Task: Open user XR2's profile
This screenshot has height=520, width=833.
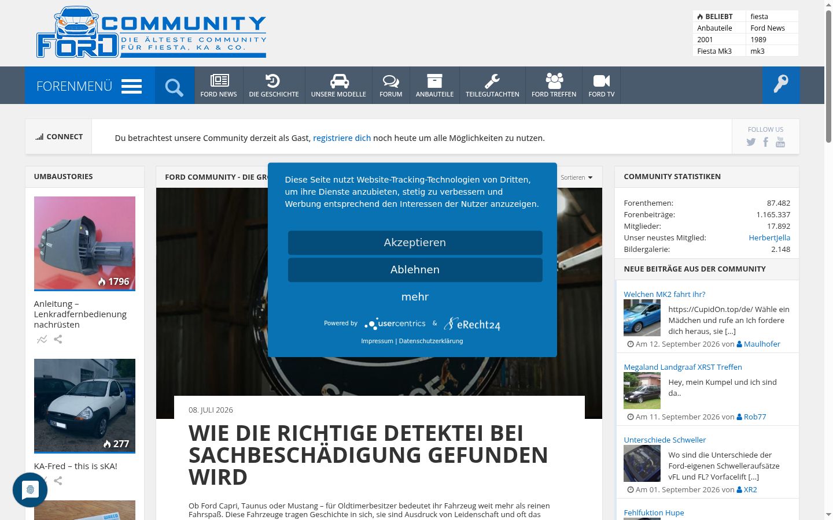Action: pyautogui.click(x=750, y=489)
